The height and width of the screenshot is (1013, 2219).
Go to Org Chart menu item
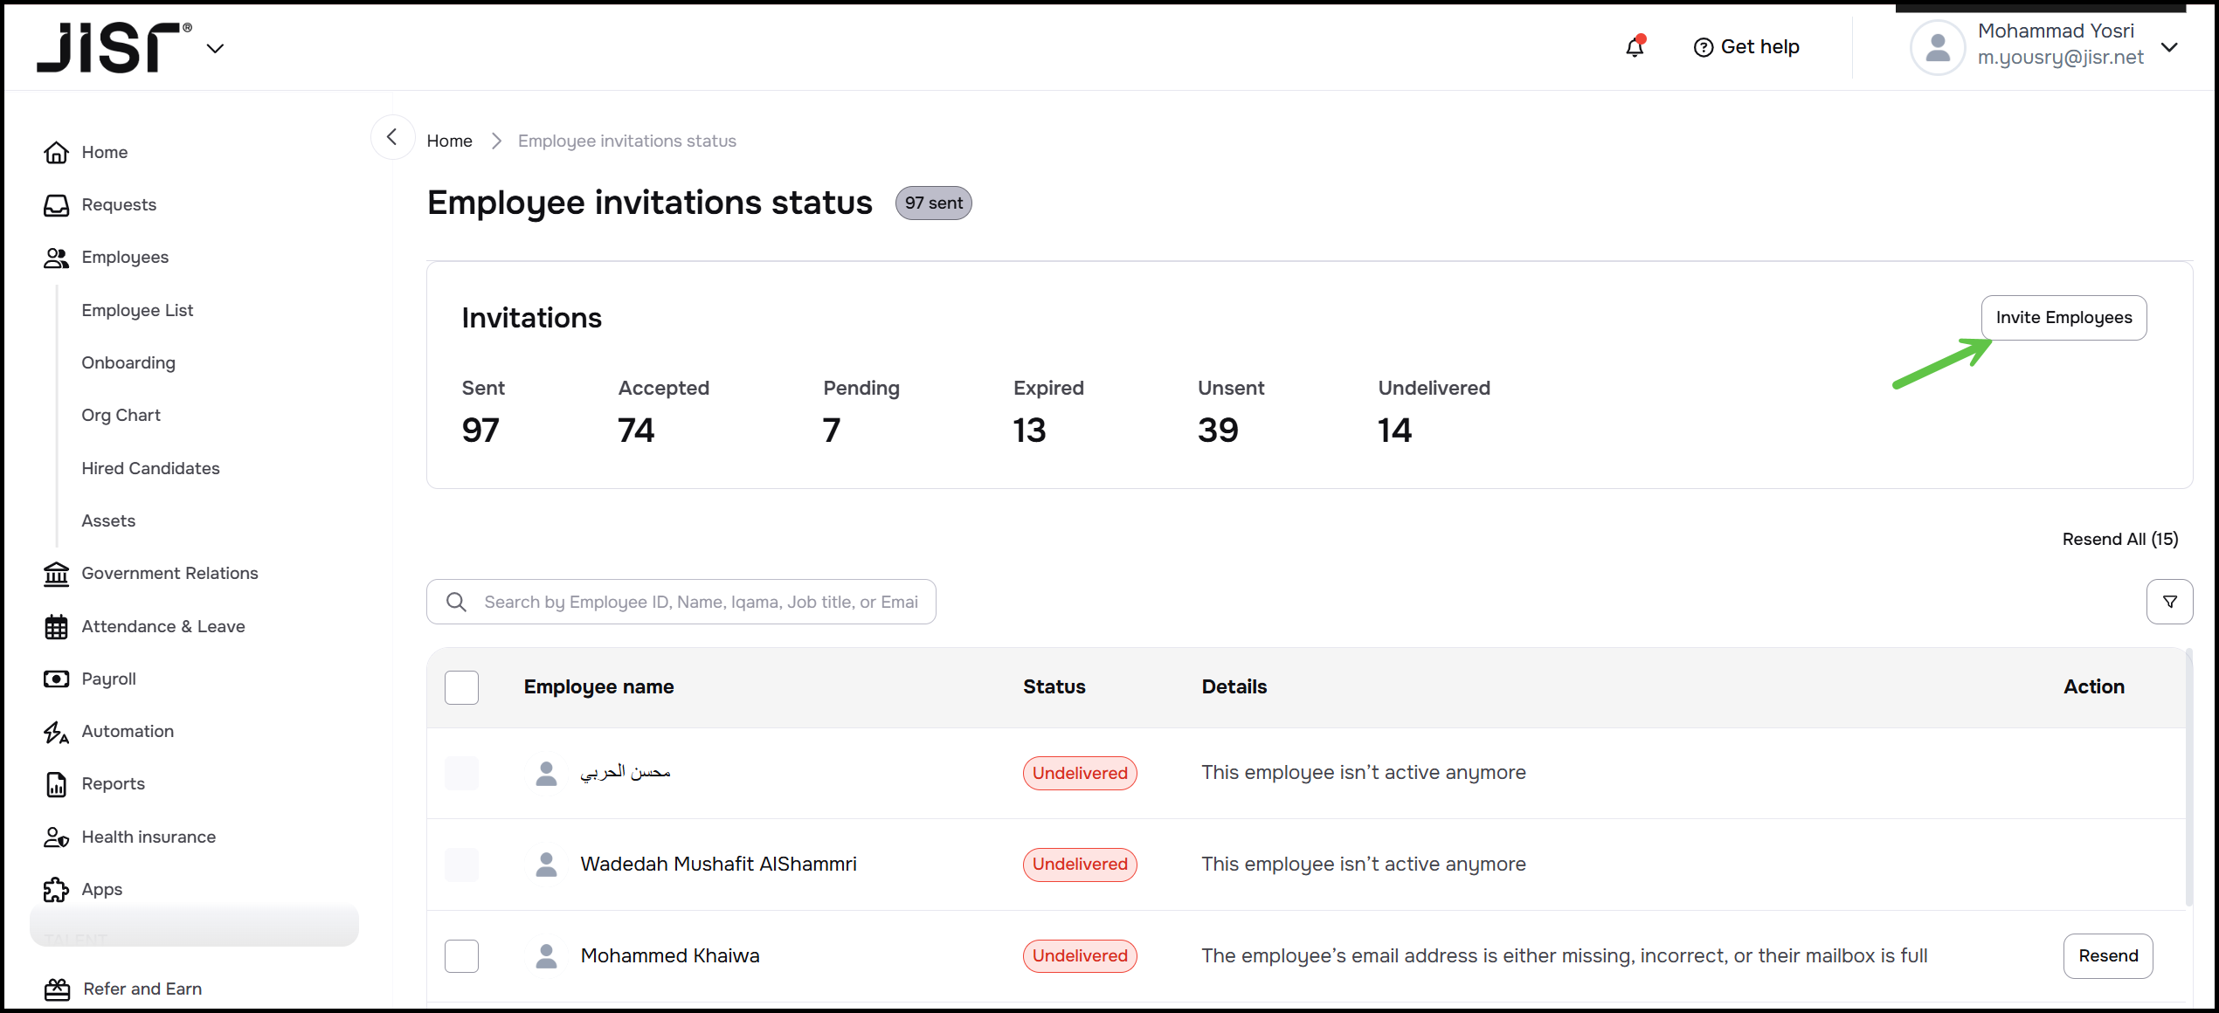click(x=121, y=415)
